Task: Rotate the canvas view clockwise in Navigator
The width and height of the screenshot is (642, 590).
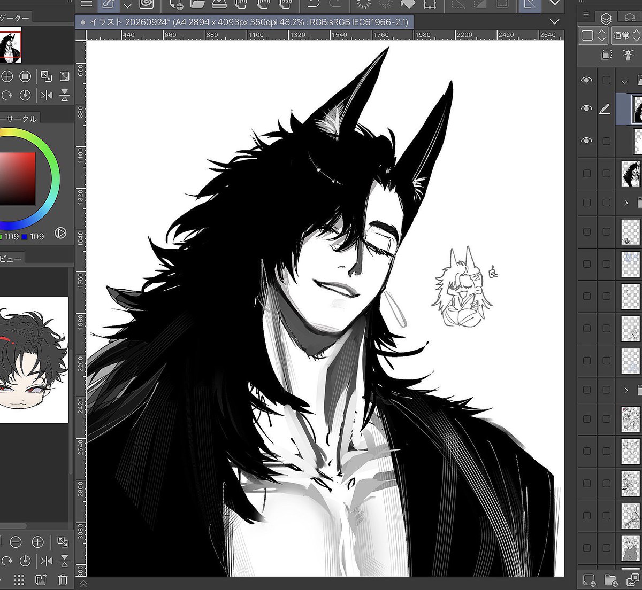Action: pos(7,95)
